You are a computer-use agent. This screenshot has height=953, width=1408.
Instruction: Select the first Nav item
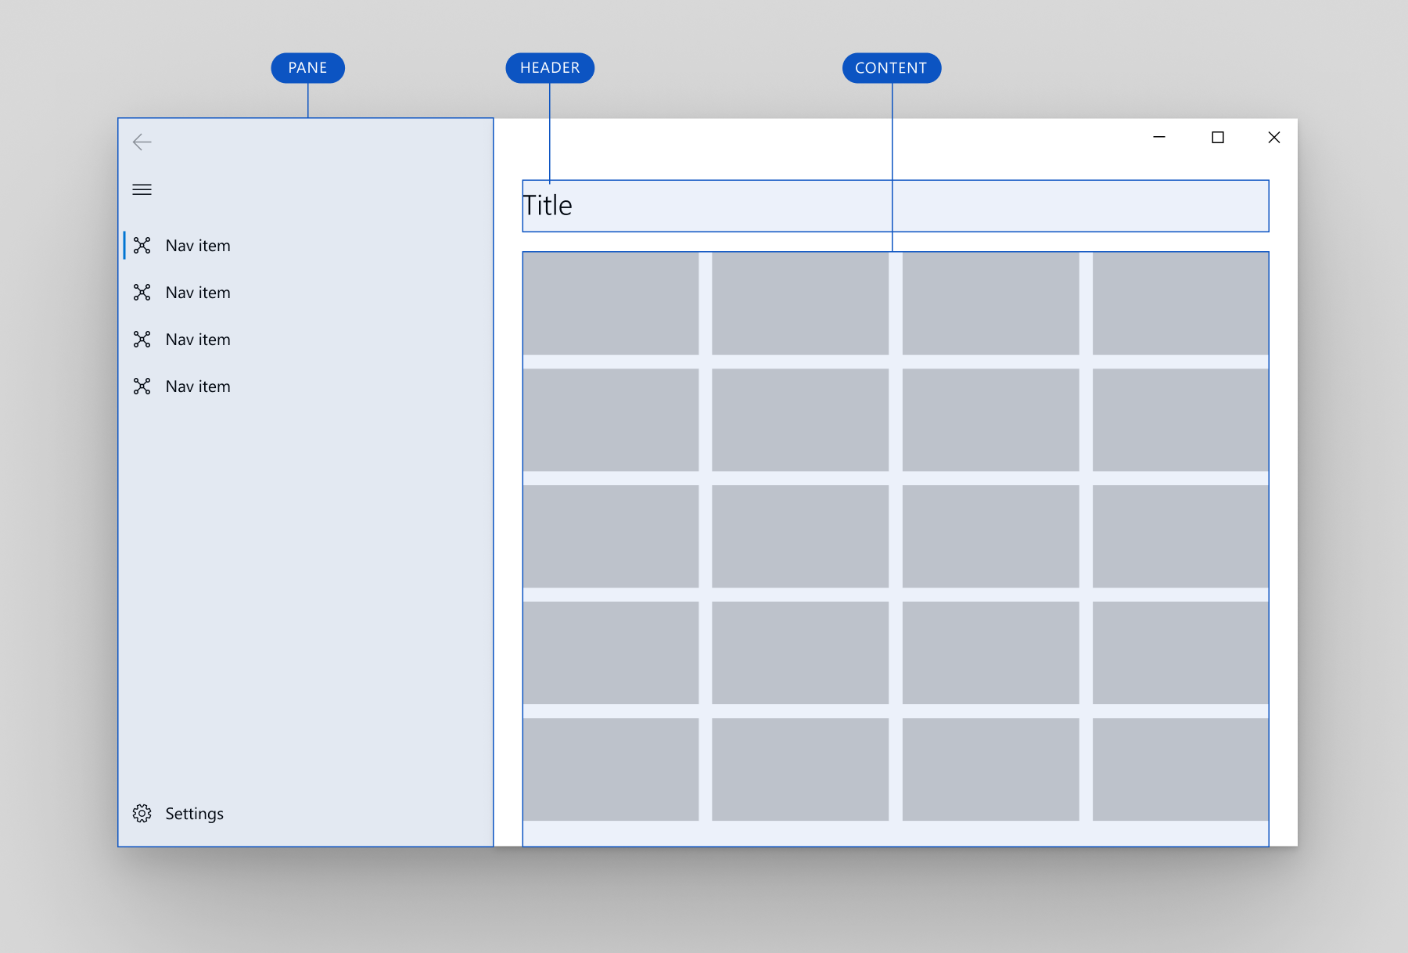pyautogui.click(x=197, y=245)
